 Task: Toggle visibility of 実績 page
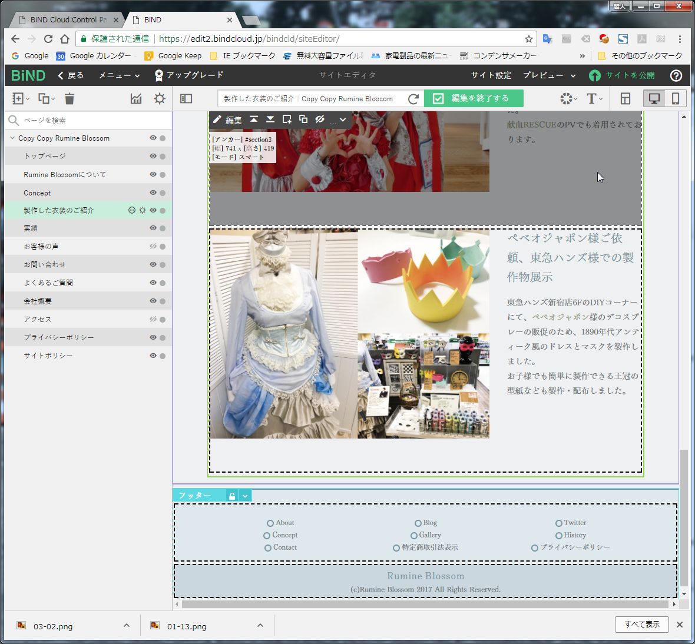(153, 228)
